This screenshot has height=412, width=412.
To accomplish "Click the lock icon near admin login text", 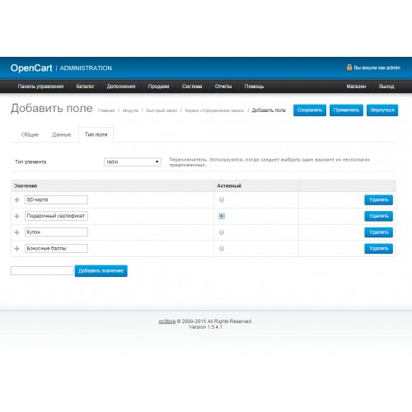I will point(349,68).
